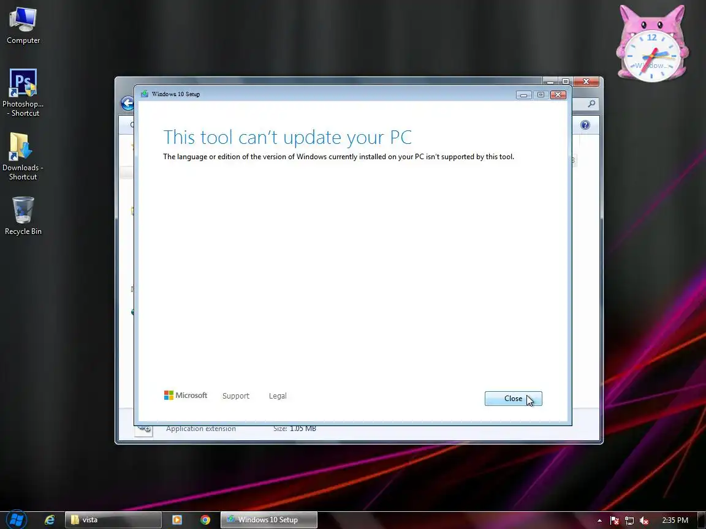This screenshot has height=529, width=706.
Task: Click the back arrow in Explorer window
Action: click(127, 104)
